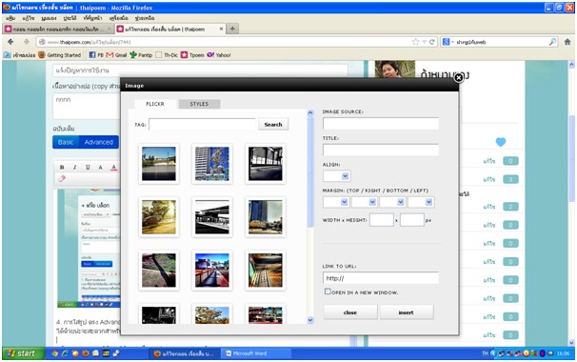Focus the Title field
577x362 pixels.
pos(381,150)
